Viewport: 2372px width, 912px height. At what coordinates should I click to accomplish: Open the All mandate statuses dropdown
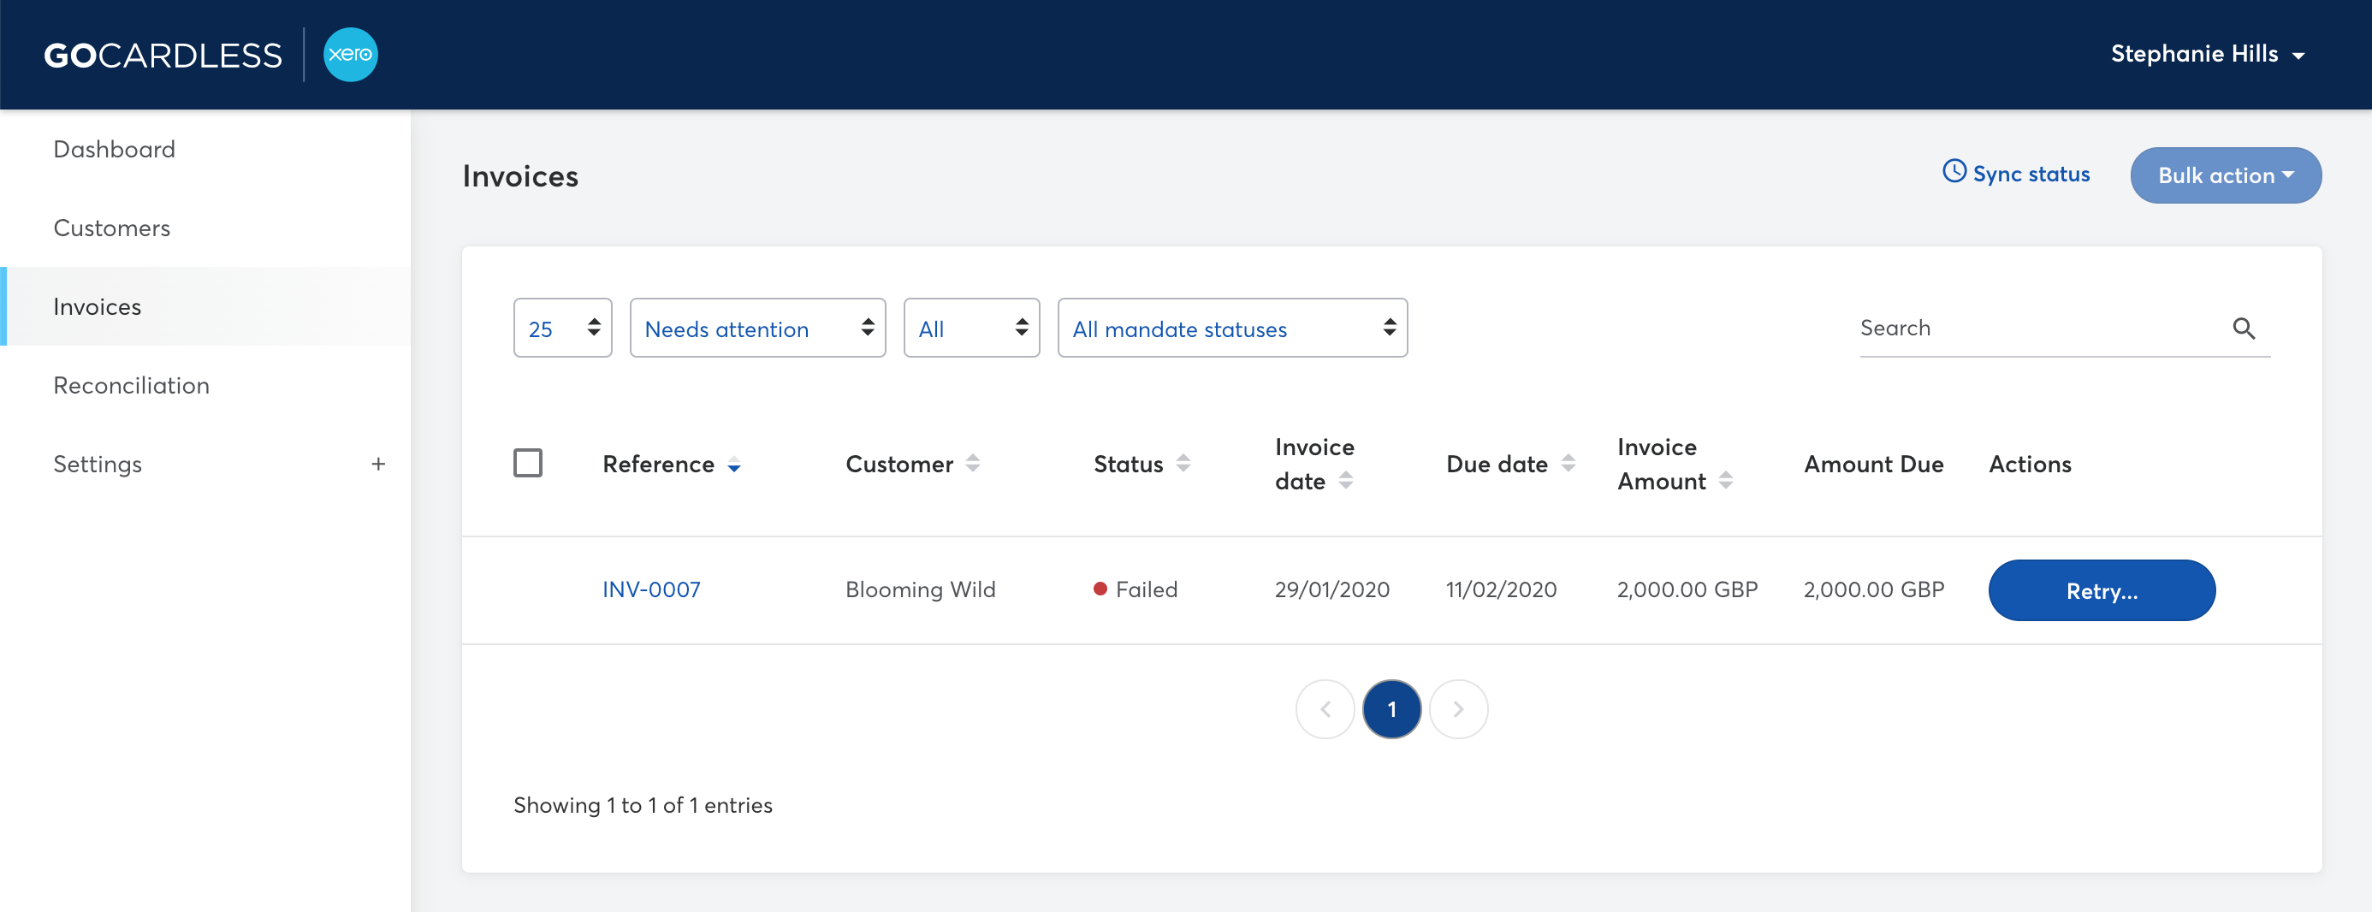pyautogui.click(x=1232, y=328)
